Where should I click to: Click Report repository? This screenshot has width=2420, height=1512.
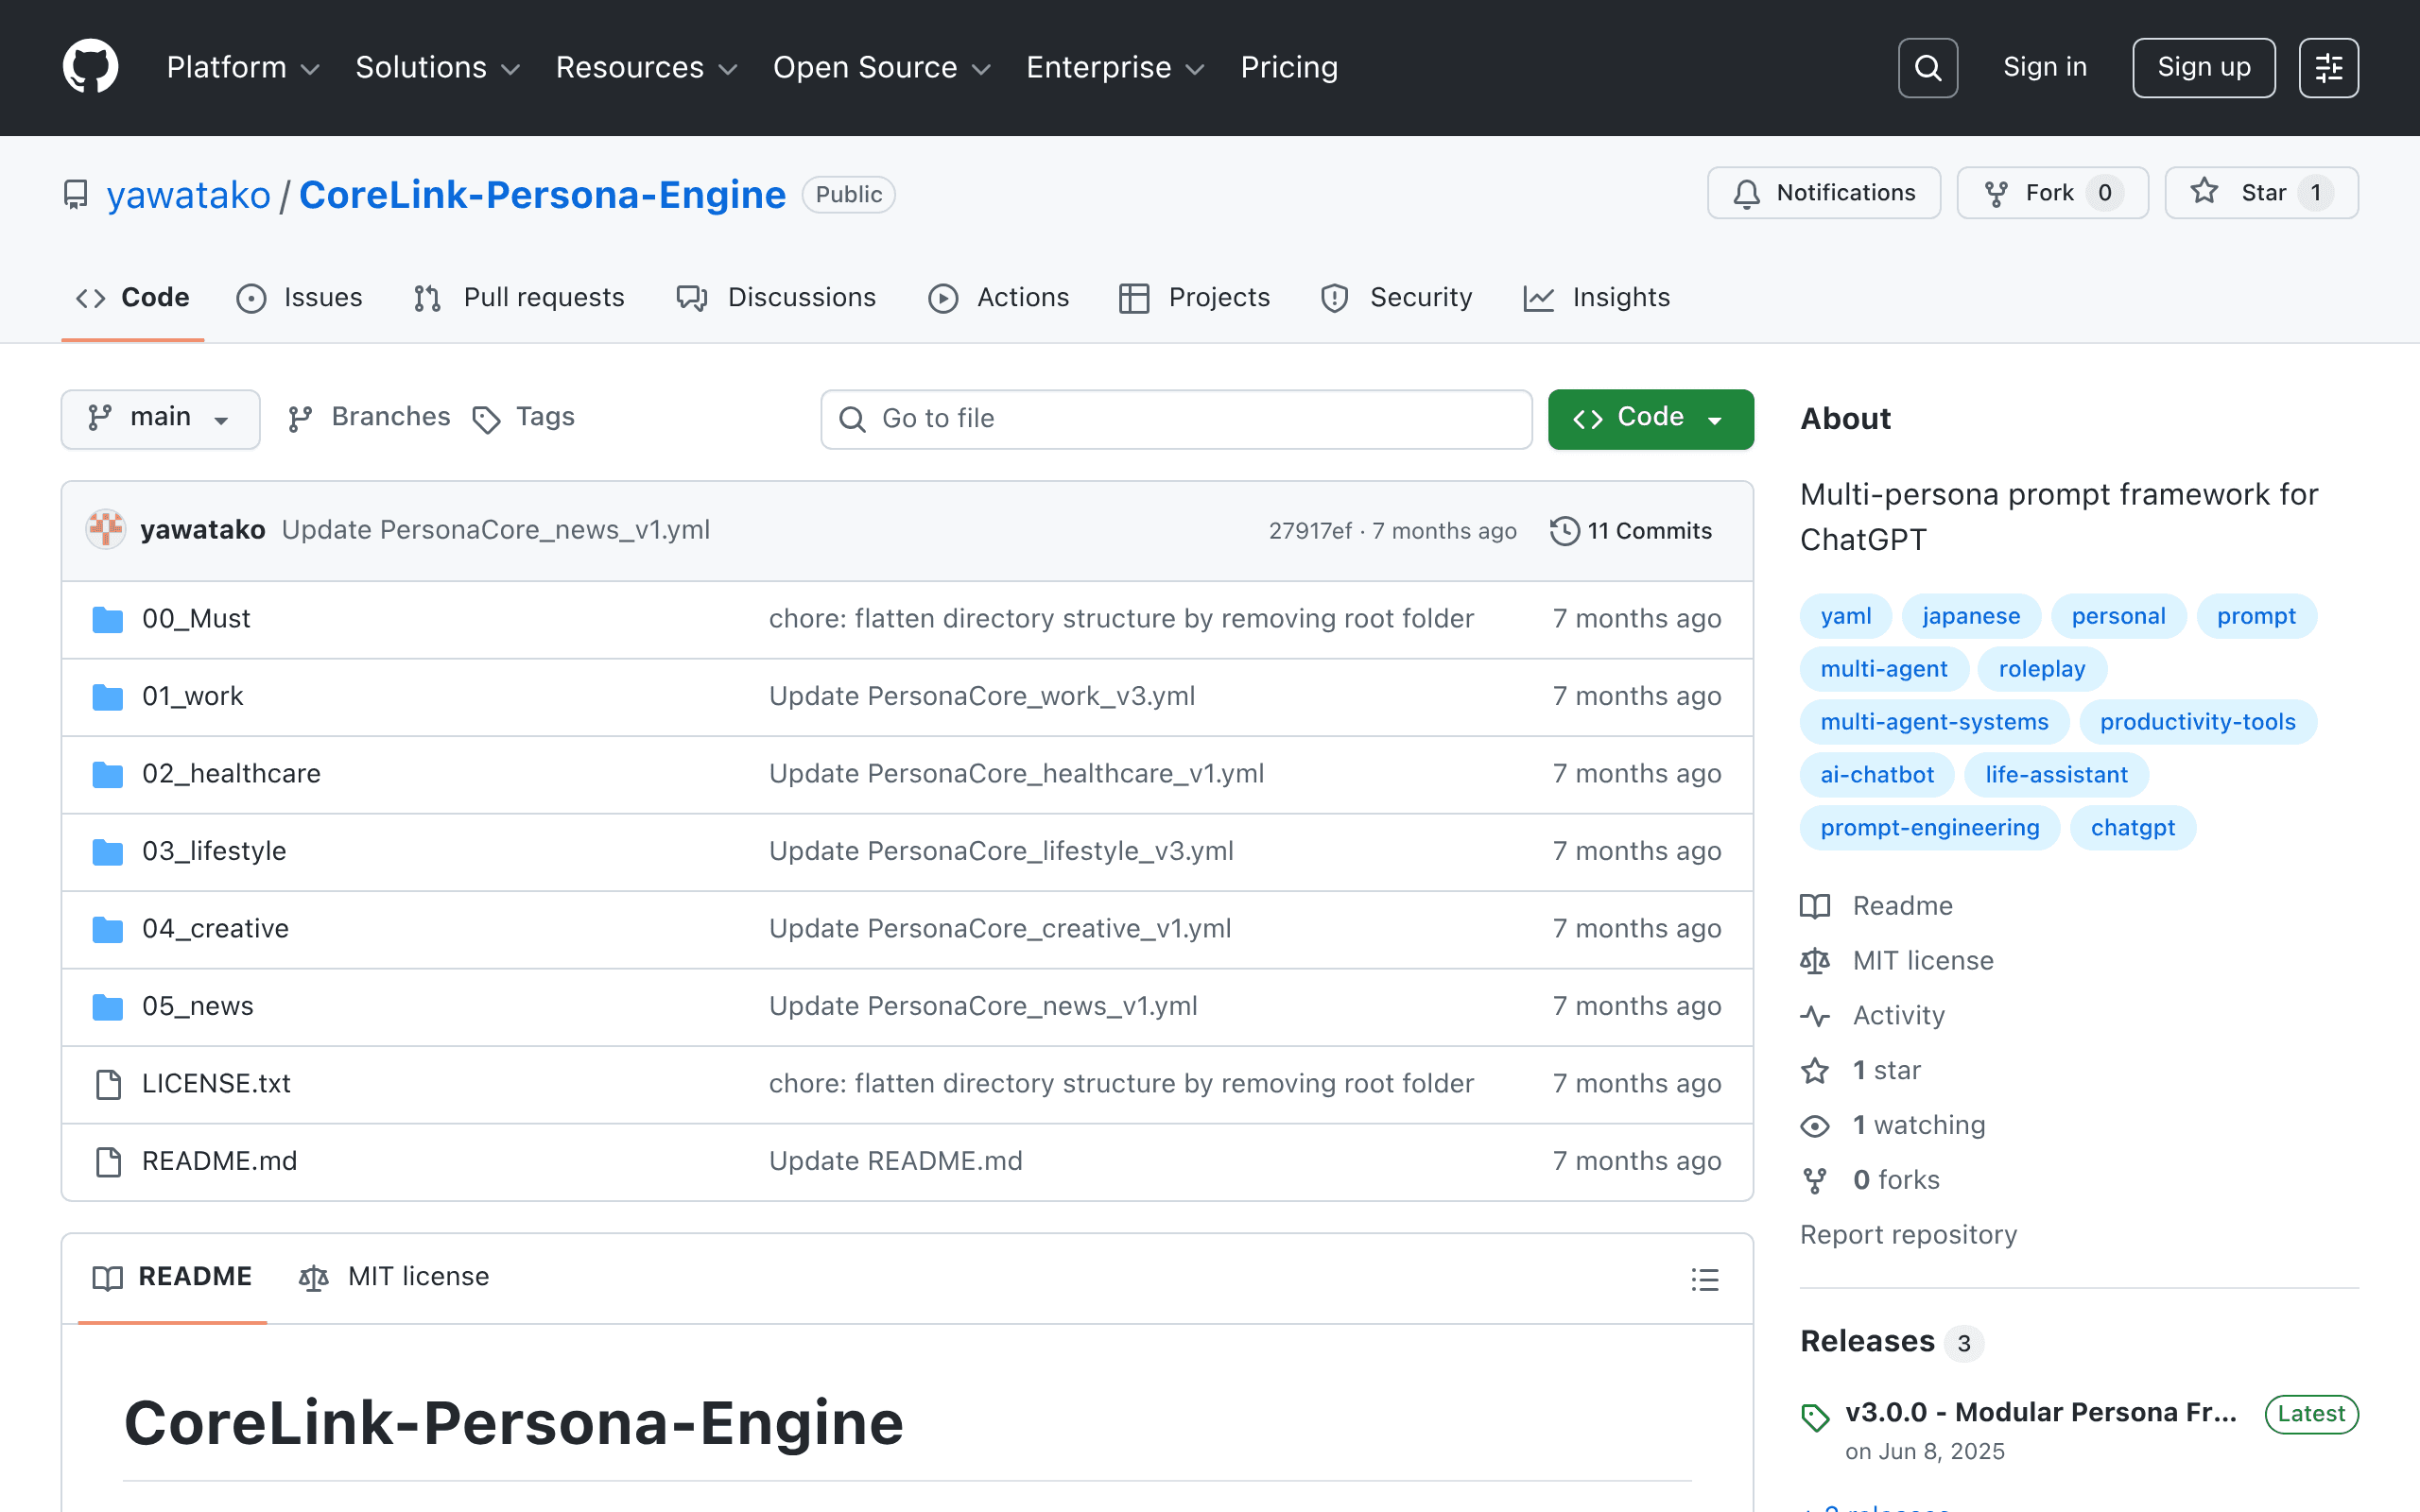pos(1908,1235)
